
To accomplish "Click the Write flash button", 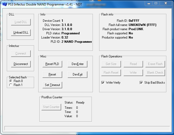I will (x=133, y=73).
